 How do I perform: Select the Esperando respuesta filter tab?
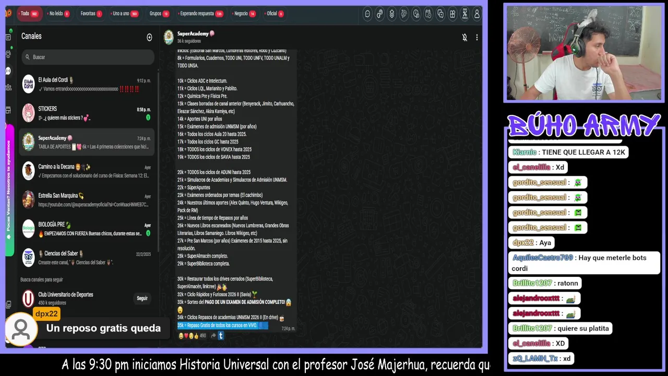pyautogui.click(x=201, y=14)
